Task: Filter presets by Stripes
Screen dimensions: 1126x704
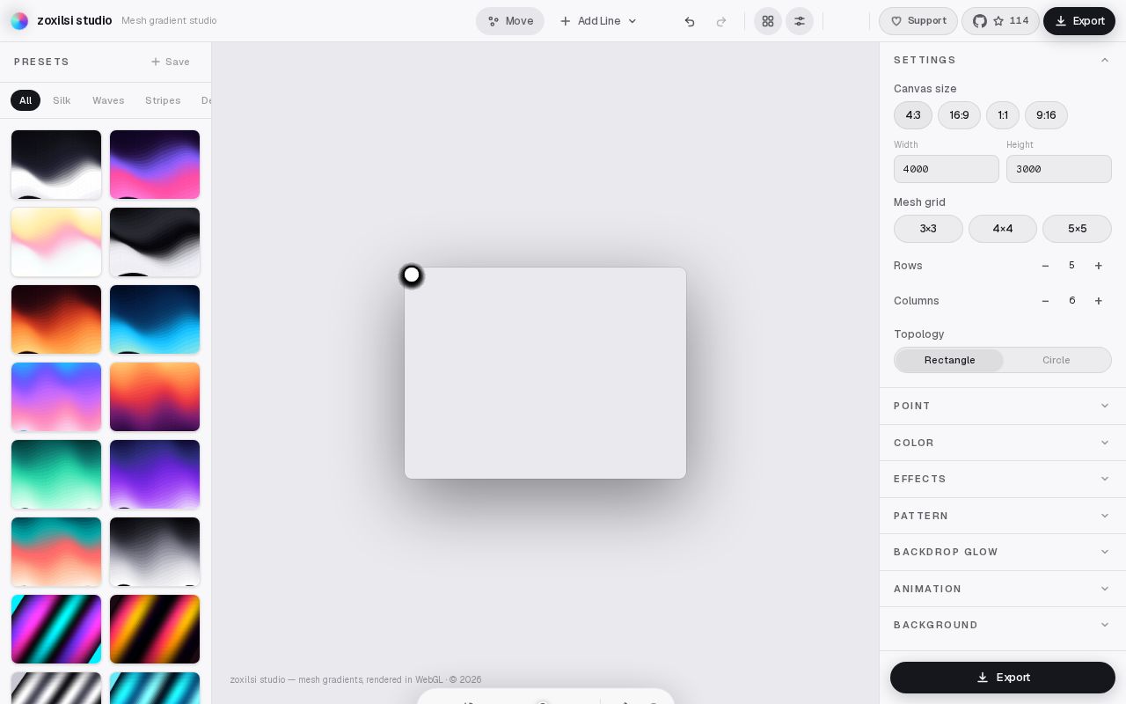Action: point(163,100)
